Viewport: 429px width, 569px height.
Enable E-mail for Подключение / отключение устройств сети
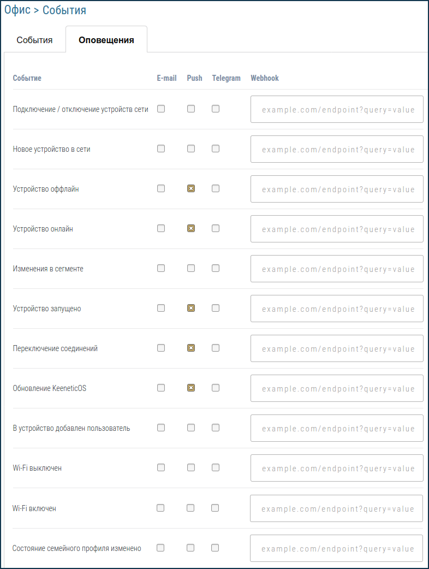coord(161,108)
